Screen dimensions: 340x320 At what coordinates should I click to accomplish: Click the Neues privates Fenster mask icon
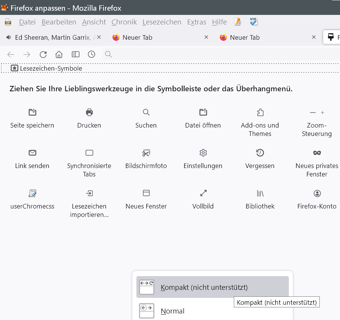(x=317, y=153)
